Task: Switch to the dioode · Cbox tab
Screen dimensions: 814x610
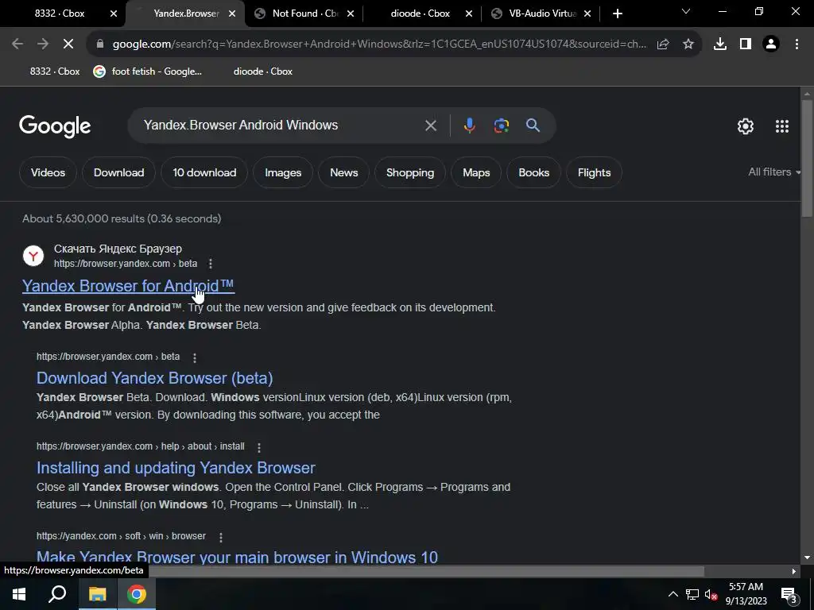Action: pos(421,14)
